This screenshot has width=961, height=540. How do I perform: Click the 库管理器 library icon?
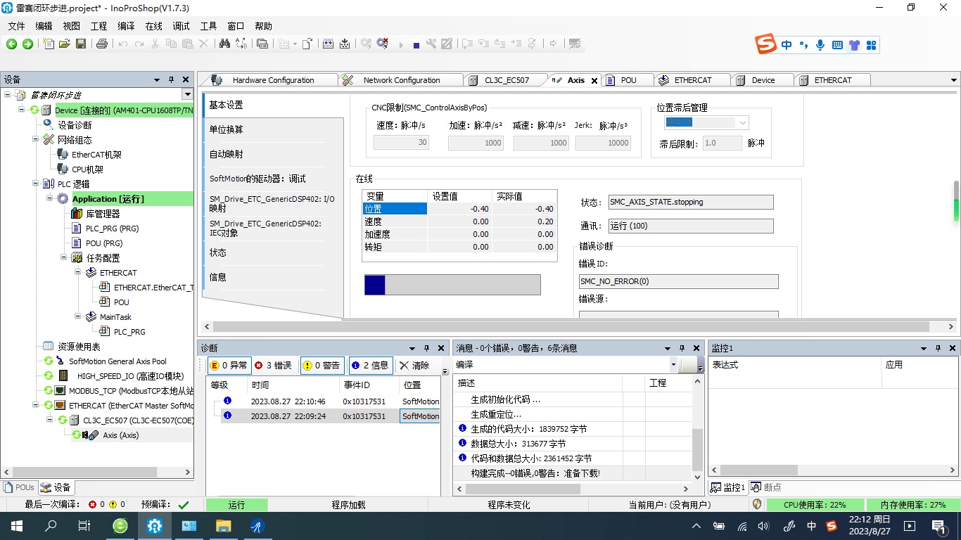click(x=77, y=214)
